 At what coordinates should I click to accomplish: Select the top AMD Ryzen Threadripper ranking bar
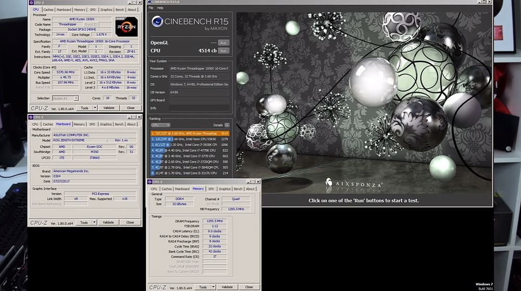click(190, 133)
